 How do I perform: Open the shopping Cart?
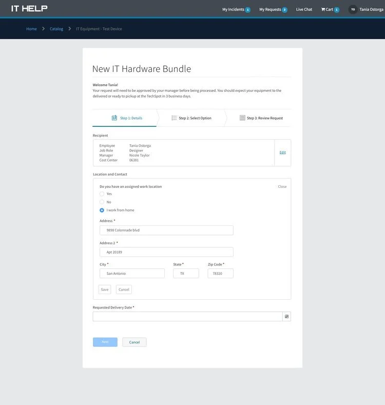pyautogui.click(x=327, y=10)
